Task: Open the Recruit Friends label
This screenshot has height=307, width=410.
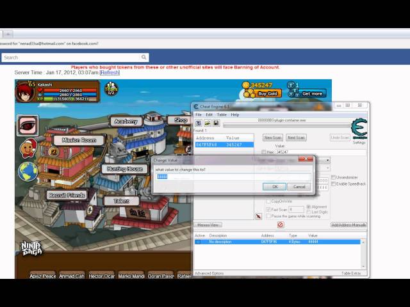Action: [67, 195]
